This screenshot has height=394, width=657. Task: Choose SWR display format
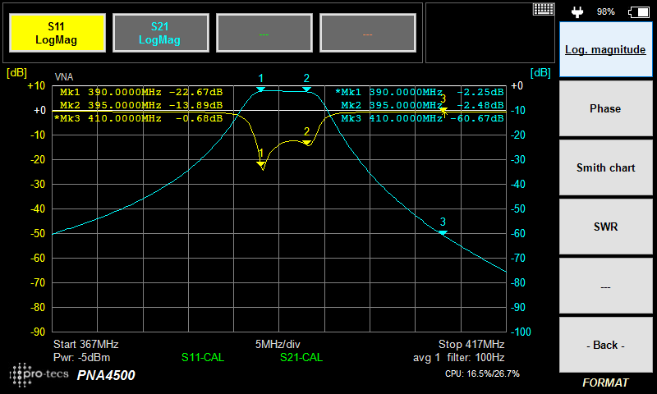pos(605,227)
